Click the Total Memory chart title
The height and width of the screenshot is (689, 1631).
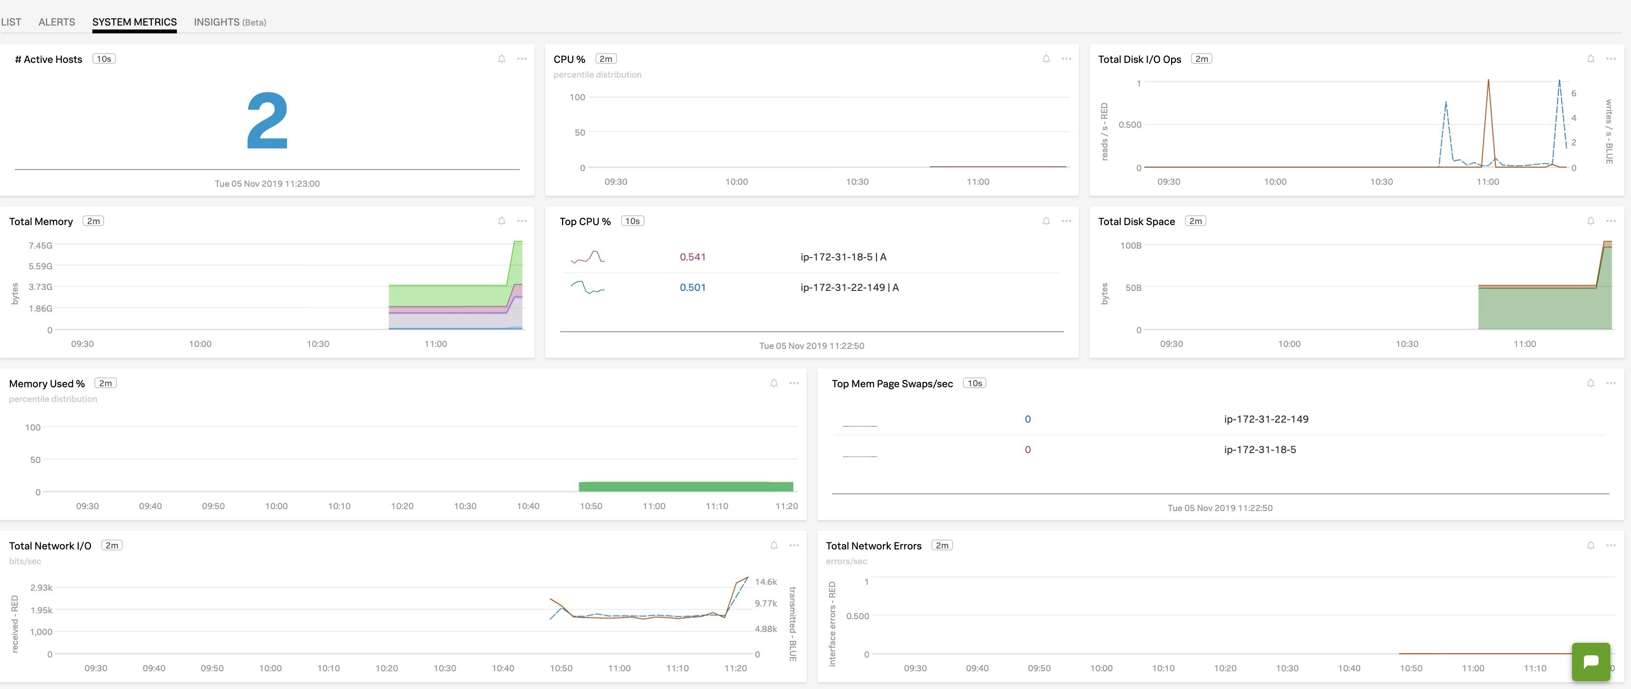click(x=41, y=222)
